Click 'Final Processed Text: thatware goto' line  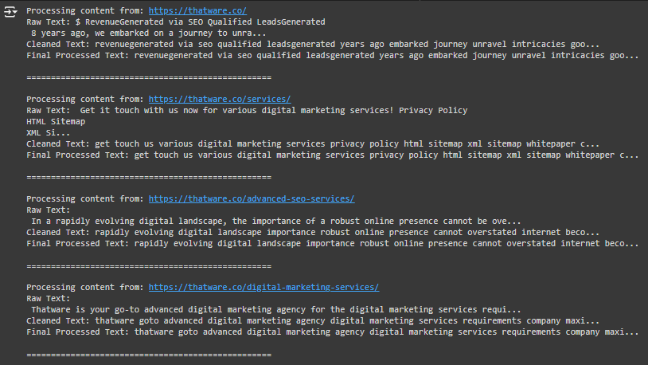[x=332, y=332]
